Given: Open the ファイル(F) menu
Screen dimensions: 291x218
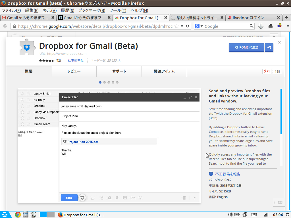Looking at the screenshot, I should tap(11, 11).
